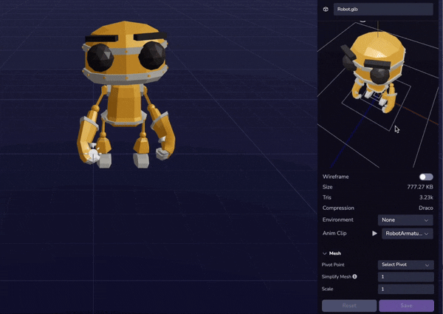Click the Pivot Point label
443x314 pixels.
333,264
